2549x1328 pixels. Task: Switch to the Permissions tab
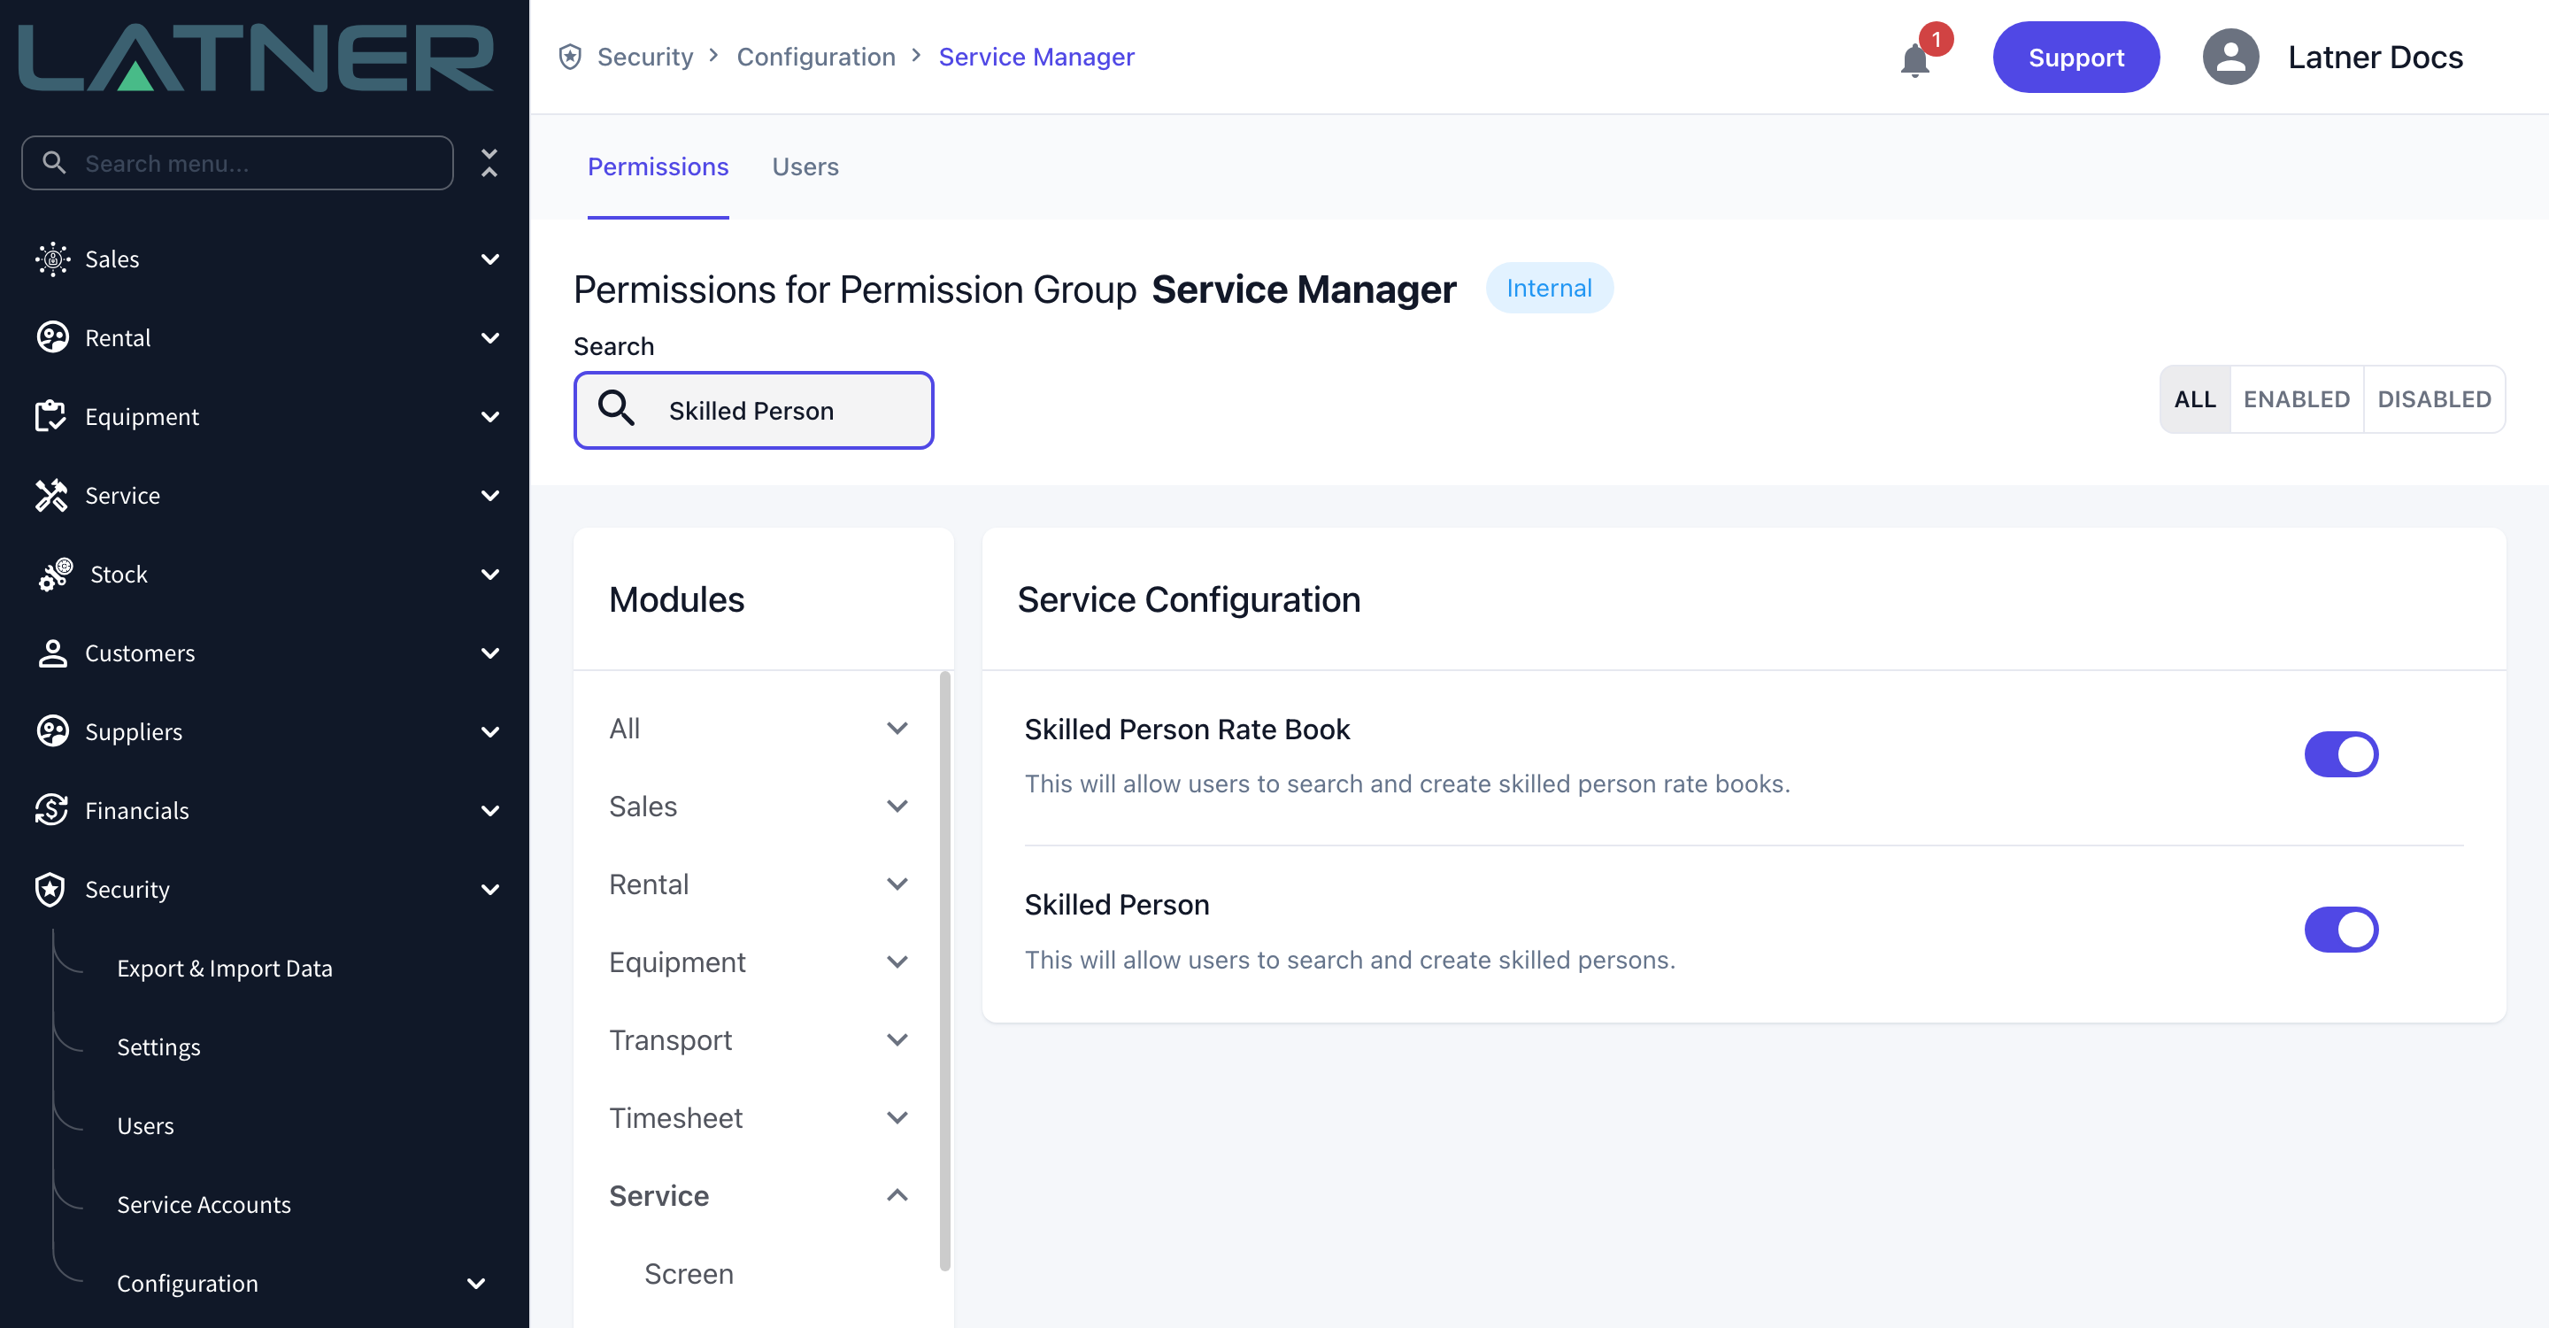tap(658, 166)
